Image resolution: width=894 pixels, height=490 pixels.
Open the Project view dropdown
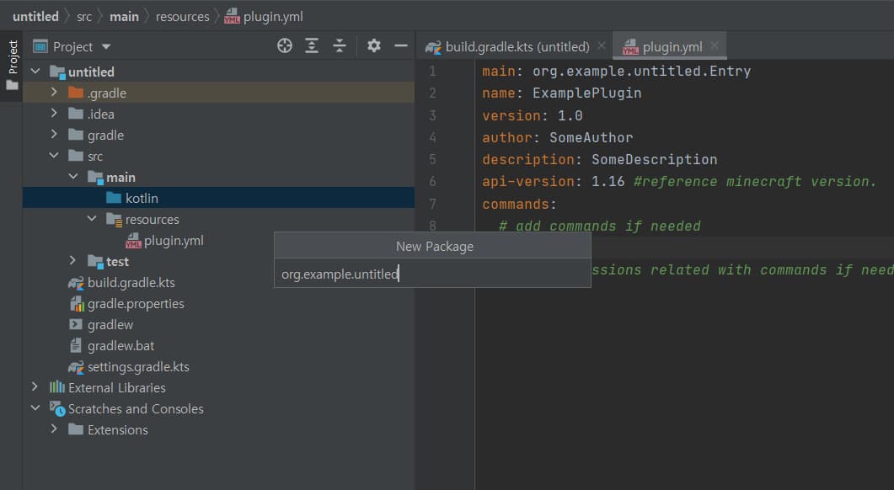[x=105, y=47]
